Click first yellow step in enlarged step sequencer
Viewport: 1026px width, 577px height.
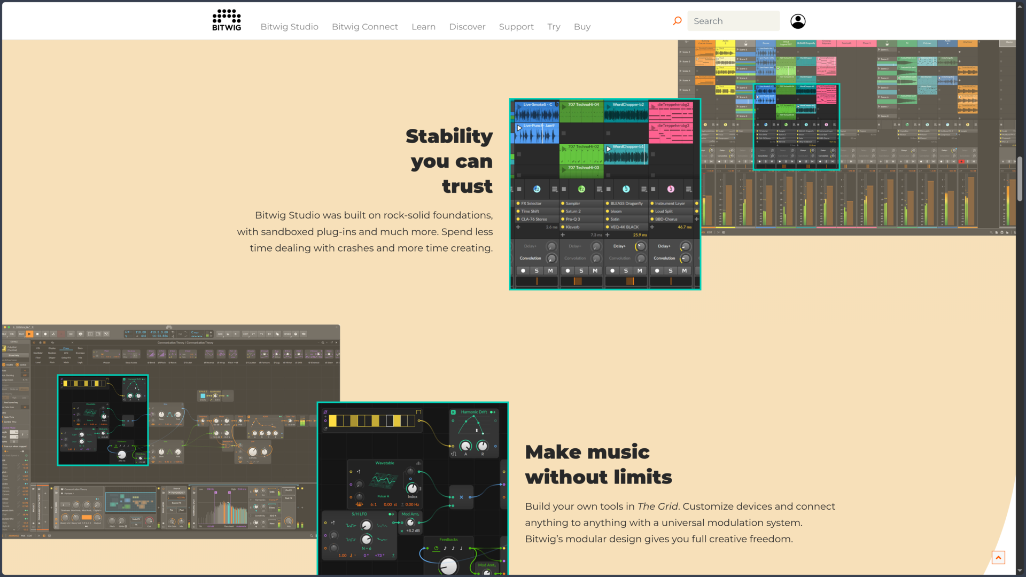(x=333, y=421)
